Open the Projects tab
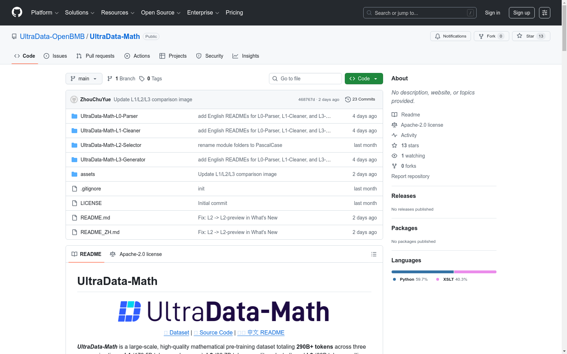The image size is (567, 354). pyautogui.click(x=173, y=56)
